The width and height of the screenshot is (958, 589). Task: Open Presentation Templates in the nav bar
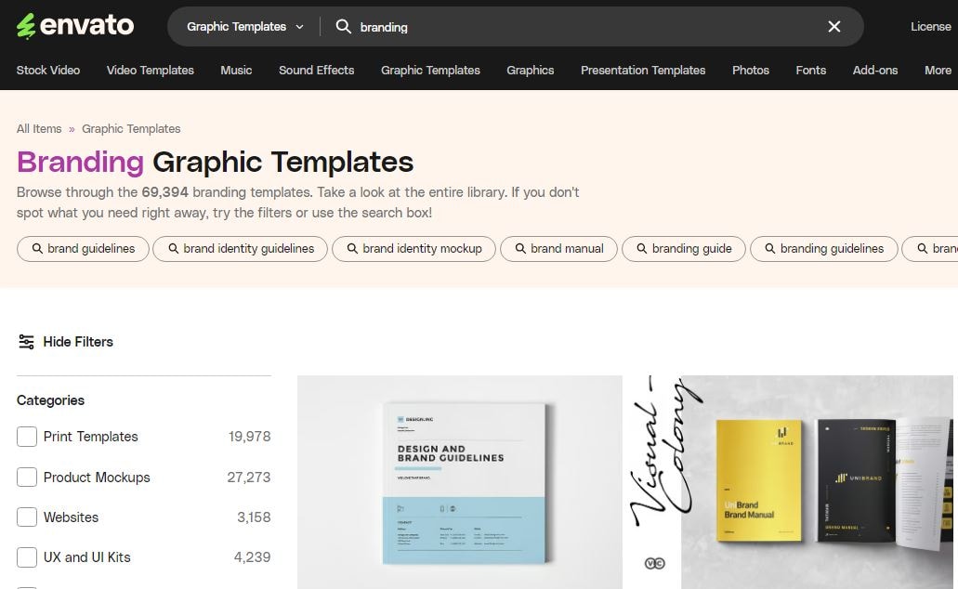[643, 71]
